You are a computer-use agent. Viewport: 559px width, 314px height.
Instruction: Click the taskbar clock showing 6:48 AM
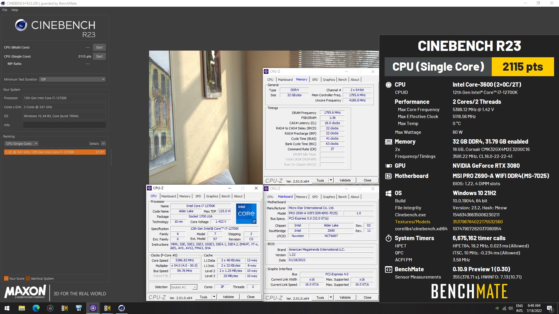(534, 308)
